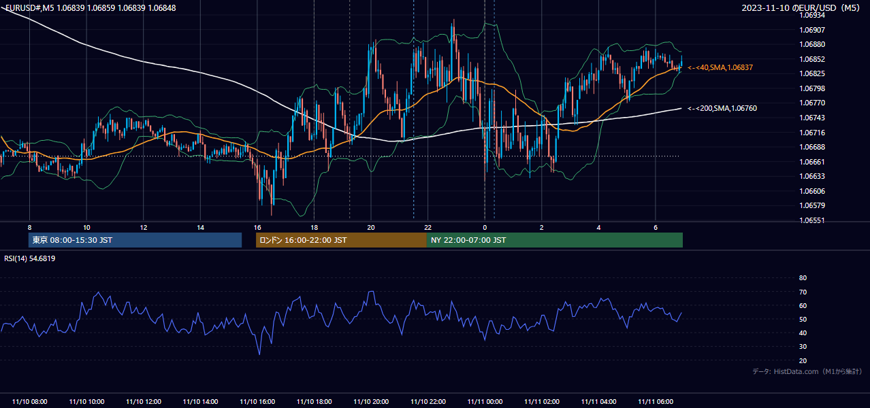Screen dimensions: 870x408
Task: Click hour marker 8 under price chart
Action: point(29,227)
